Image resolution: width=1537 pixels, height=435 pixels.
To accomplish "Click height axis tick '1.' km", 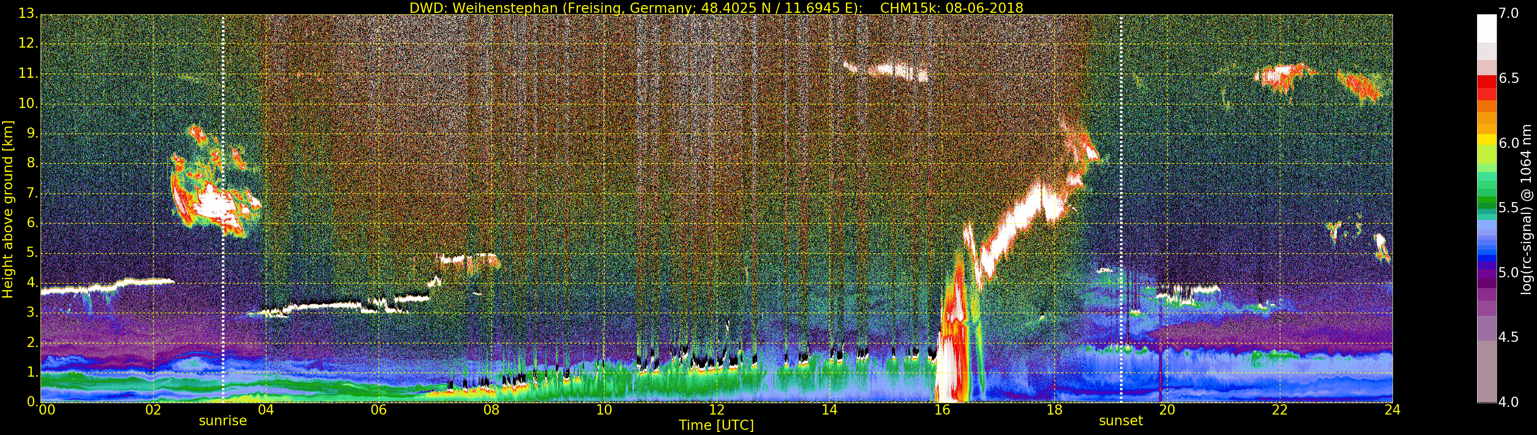I will coord(32,372).
